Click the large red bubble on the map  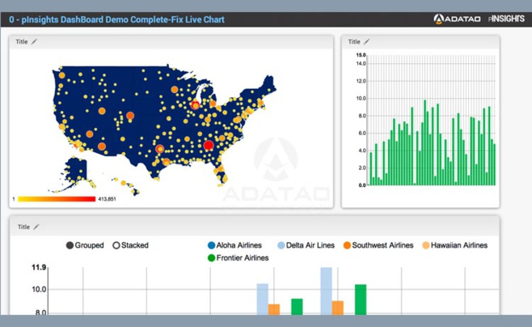[x=209, y=145]
